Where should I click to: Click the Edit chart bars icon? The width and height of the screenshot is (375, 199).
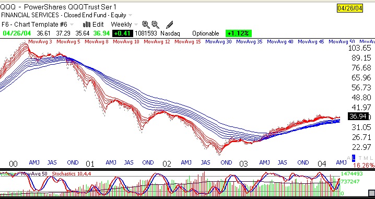(x=87, y=25)
